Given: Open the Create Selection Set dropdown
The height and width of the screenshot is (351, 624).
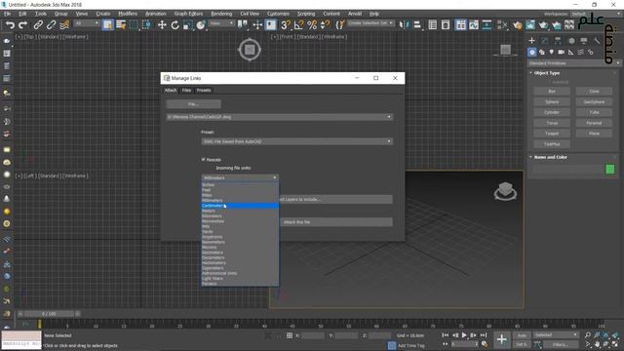Looking at the screenshot, I should pos(370,23).
